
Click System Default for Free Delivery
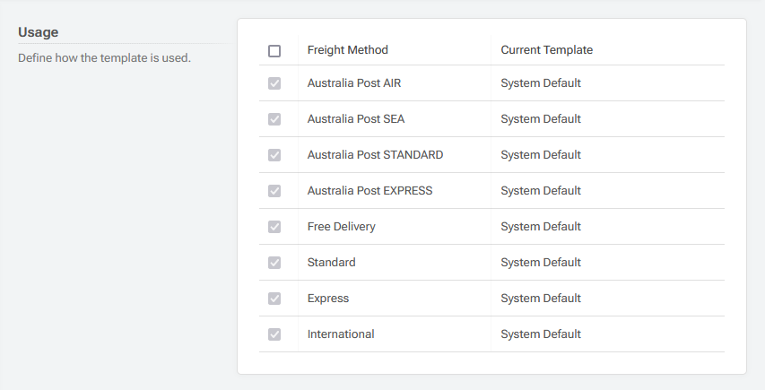coord(541,227)
